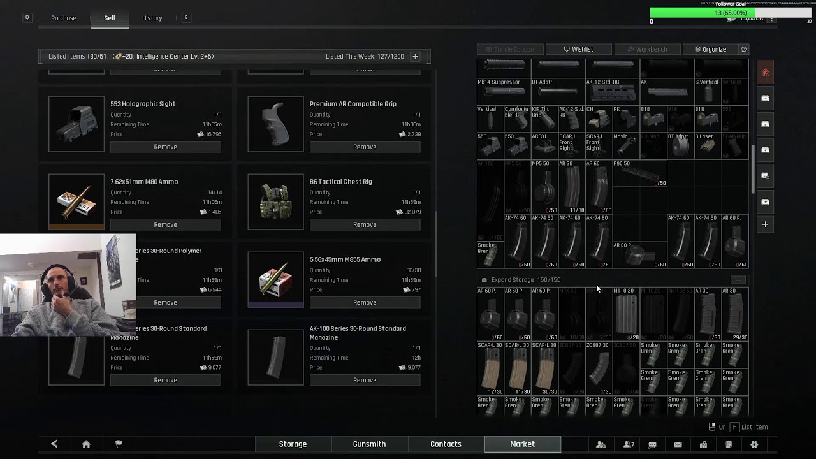
Task: Open the chat bubble icon
Action: tap(652, 444)
